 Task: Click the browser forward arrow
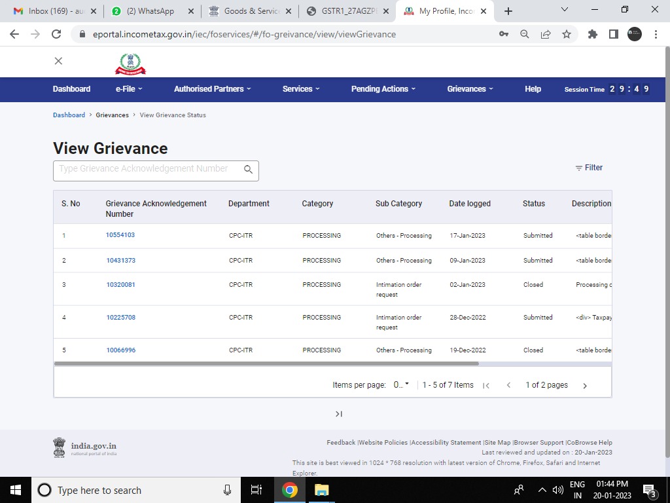pyautogui.click(x=35, y=34)
